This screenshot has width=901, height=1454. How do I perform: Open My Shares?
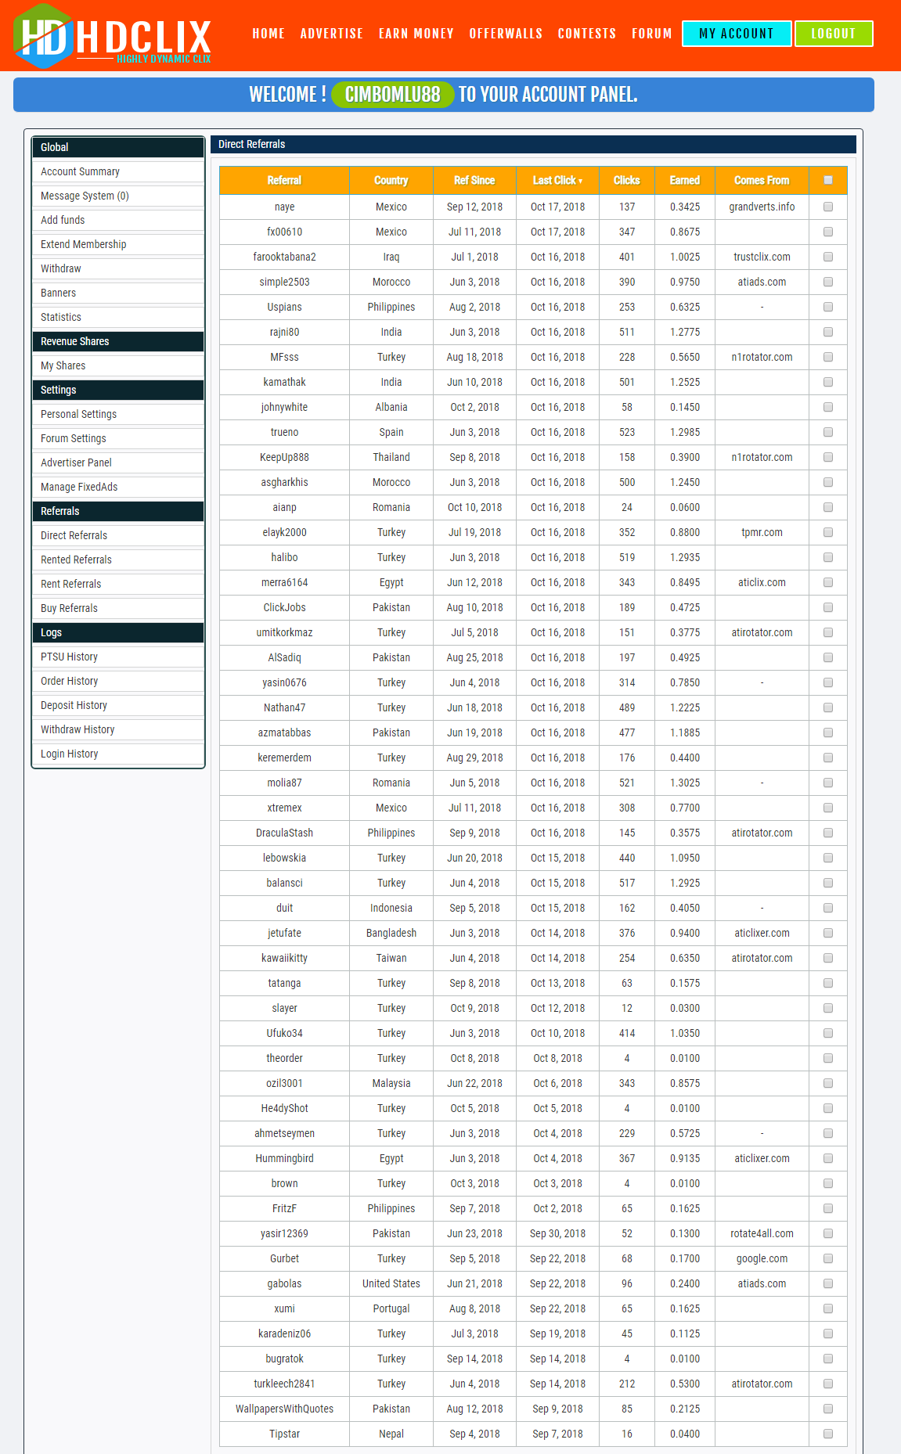click(118, 365)
